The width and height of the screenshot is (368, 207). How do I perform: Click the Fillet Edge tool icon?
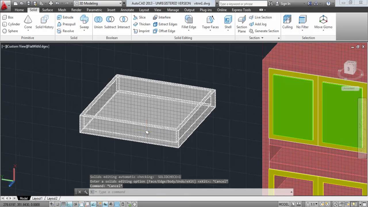point(189,20)
